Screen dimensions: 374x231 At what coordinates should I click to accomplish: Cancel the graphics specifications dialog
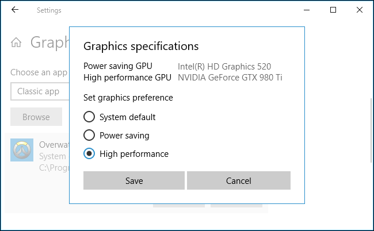coord(238,180)
